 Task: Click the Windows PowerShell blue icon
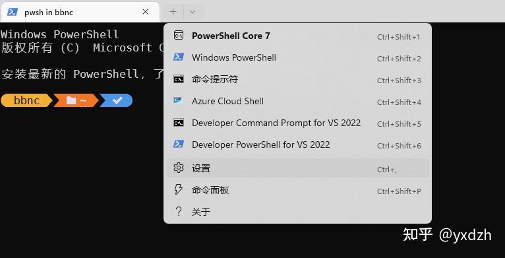coord(179,57)
